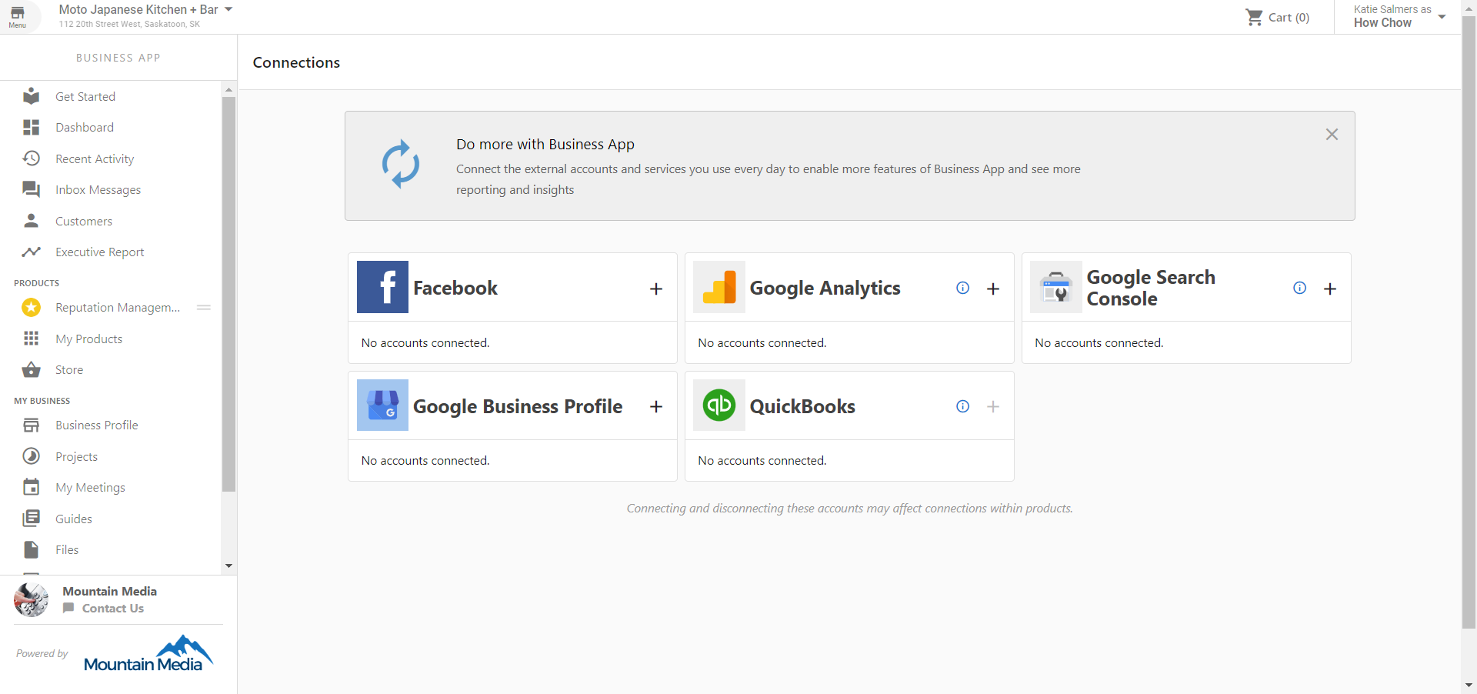Click the Facebook logo icon

click(382, 287)
